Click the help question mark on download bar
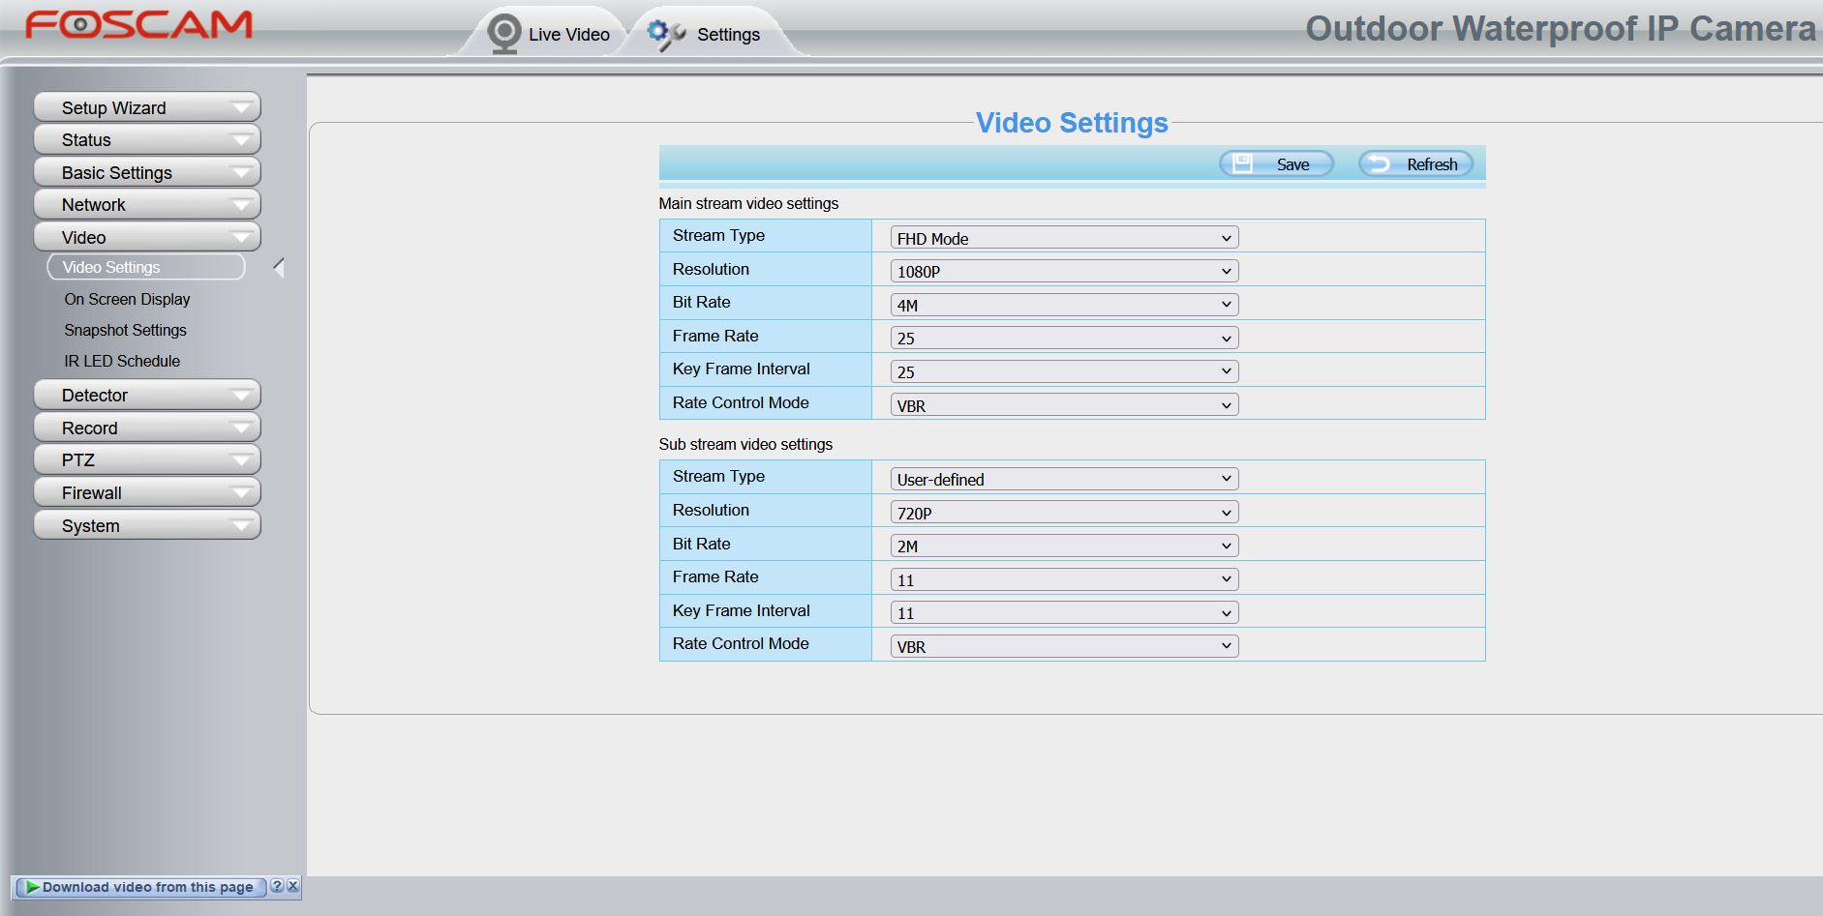This screenshot has height=916, width=1823. (277, 886)
